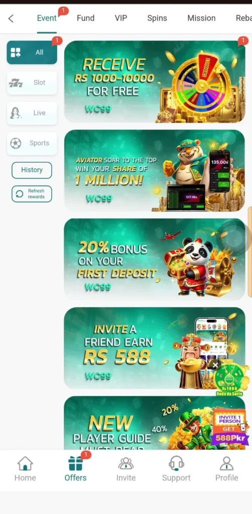The width and height of the screenshot is (252, 514).
Task: Tap the back arrow icon
Action: (x=11, y=19)
